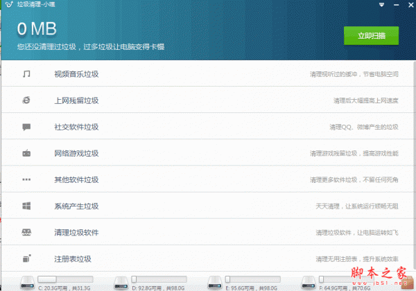Select the 注册表垃圾 category label
416x291 pixels.
73,259
